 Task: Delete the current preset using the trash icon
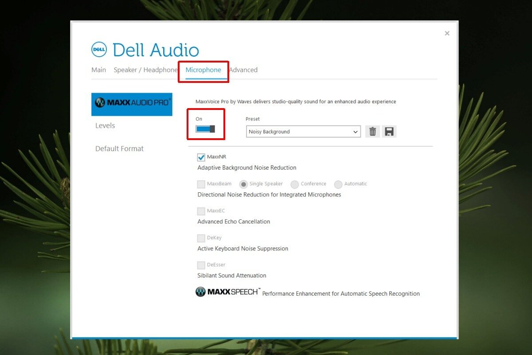372,131
